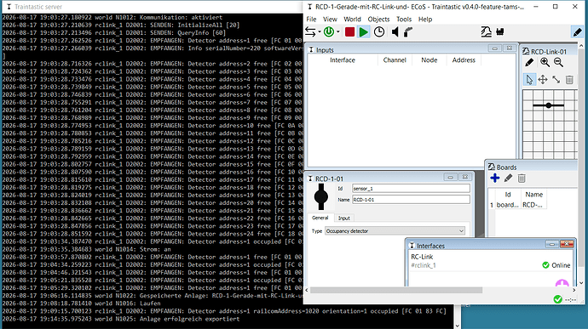Click the Name column header in Boards
The height and width of the screenshot is (329, 588).
[x=533, y=195]
